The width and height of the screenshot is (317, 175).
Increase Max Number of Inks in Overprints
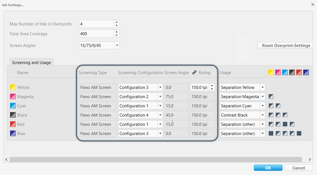[x=117, y=22]
